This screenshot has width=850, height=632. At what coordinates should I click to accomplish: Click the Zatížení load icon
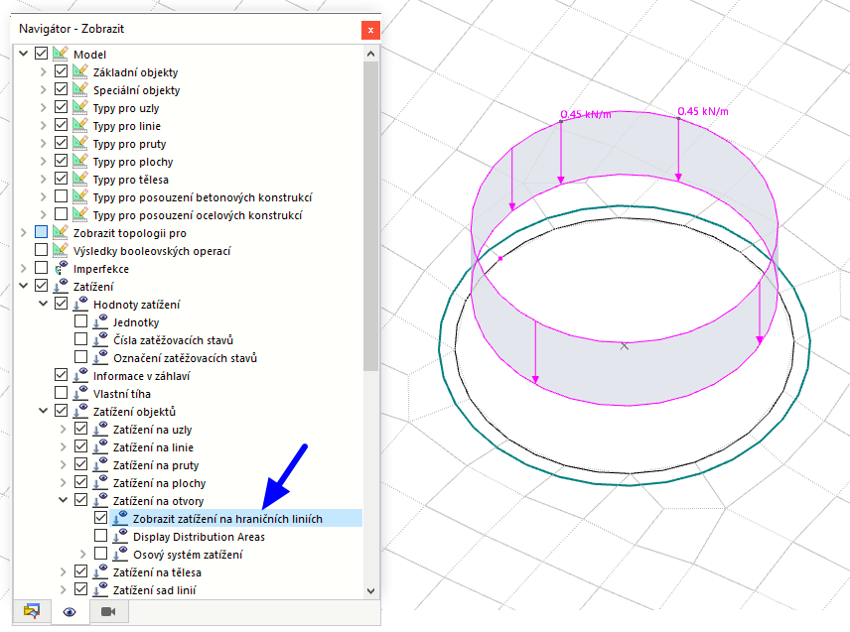point(61,286)
